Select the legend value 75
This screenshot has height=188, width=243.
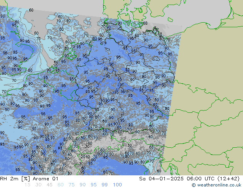tap(71, 185)
